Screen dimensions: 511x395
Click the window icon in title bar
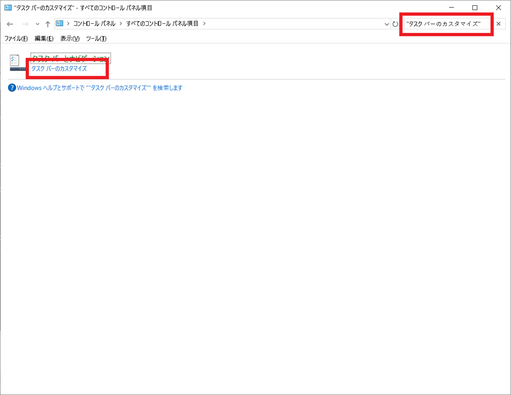click(x=8, y=8)
